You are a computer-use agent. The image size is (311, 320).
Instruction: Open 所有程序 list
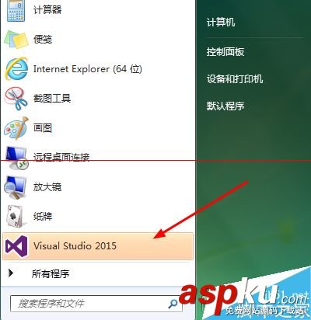[x=51, y=273]
